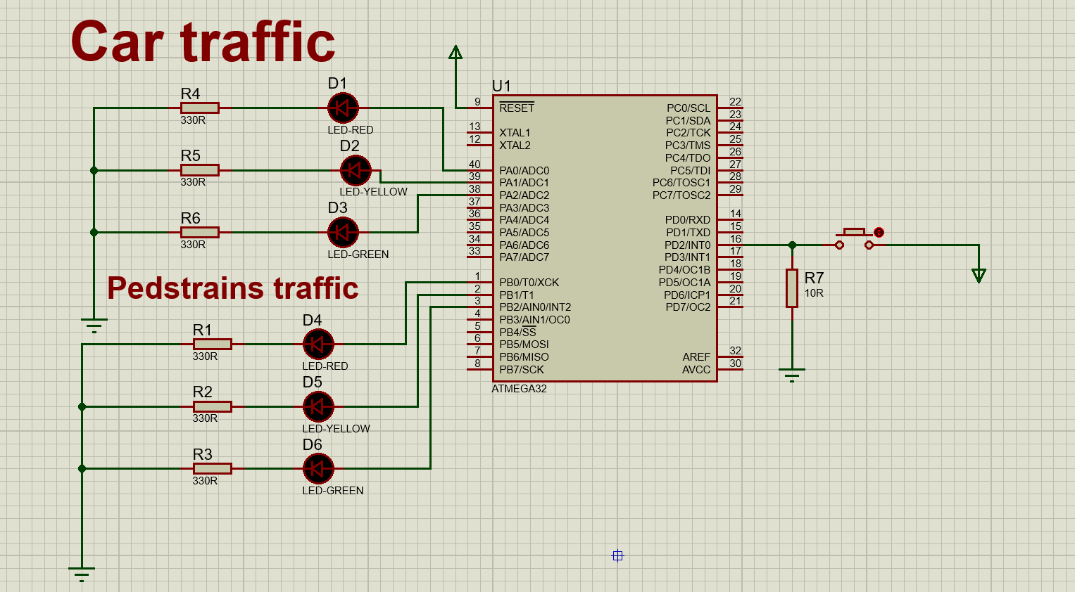Select resistor R7 labeled 10R

tap(791, 287)
